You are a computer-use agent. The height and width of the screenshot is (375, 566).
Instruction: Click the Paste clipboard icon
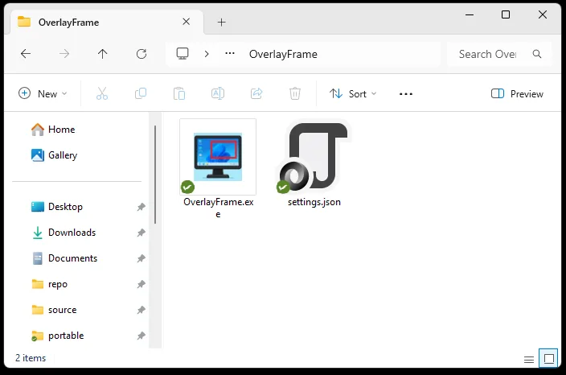pyautogui.click(x=179, y=93)
